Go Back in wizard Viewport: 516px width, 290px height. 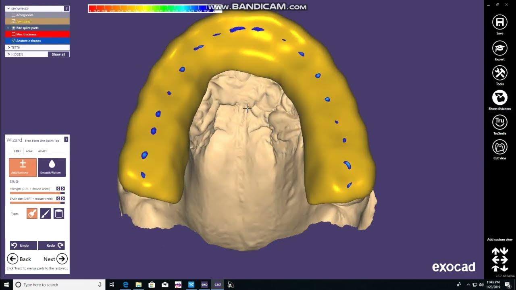19,259
